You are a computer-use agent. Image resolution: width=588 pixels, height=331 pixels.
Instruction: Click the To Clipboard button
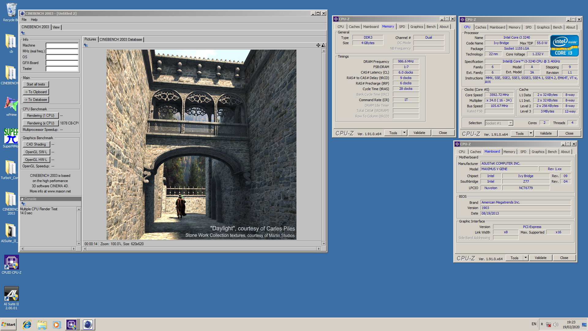click(x=36, y=92)
